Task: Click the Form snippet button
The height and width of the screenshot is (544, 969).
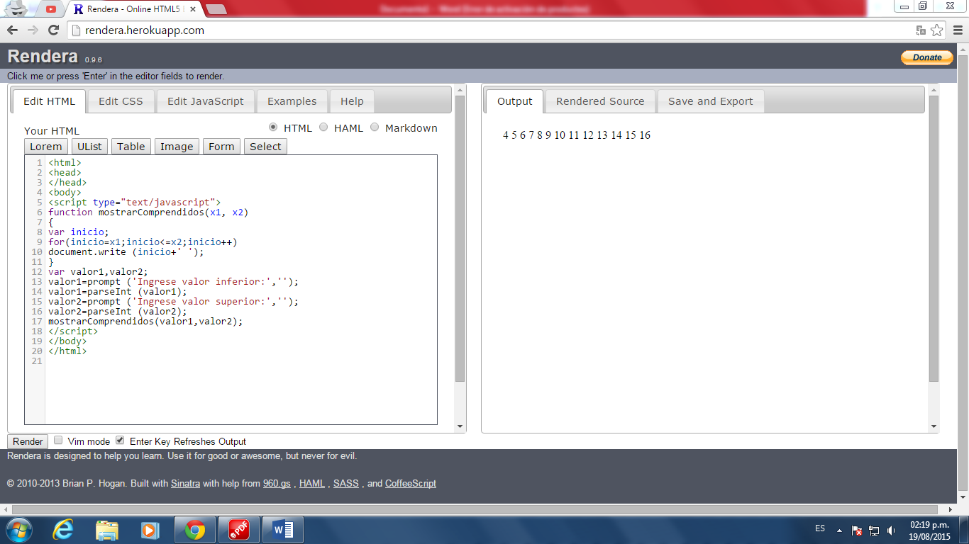Action: pyautogui.click(x=221, y=147)
